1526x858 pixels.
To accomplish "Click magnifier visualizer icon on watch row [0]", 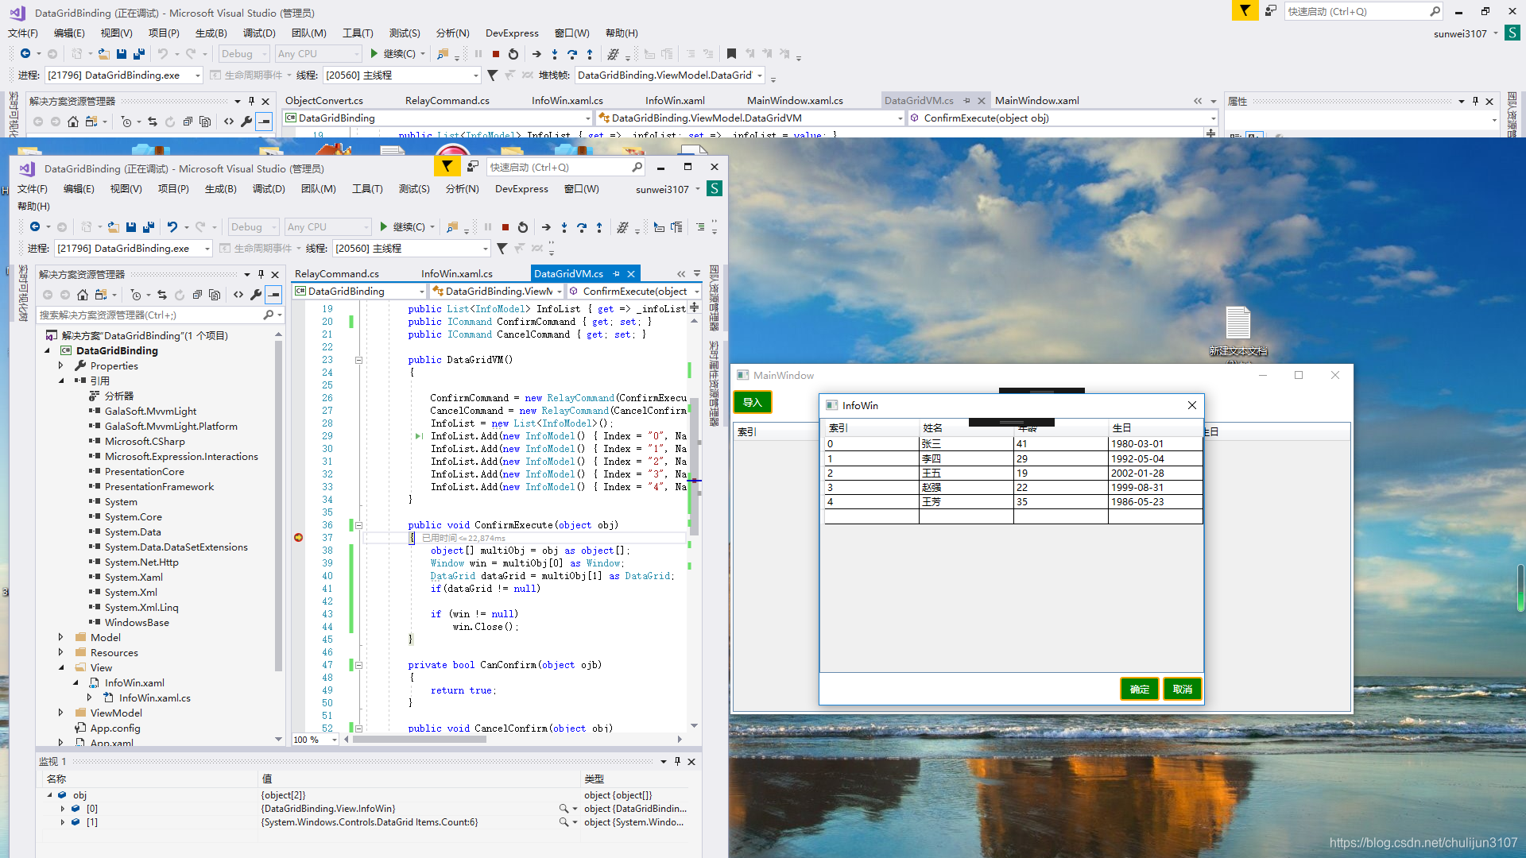I will [564, 809].
